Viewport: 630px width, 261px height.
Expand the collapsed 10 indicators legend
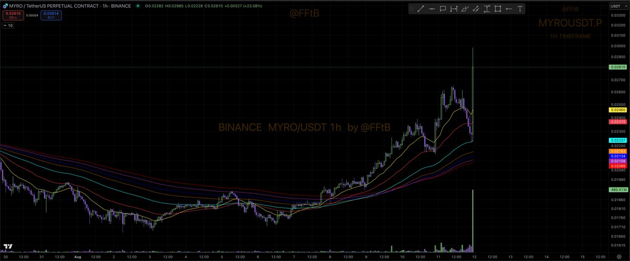click(x=8, y=25)
